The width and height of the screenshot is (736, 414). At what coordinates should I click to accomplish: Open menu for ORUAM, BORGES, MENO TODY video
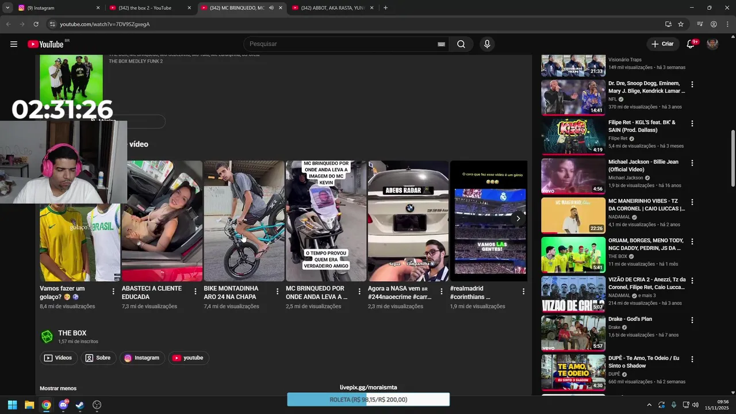pyautogui.click(x=692, y=241)
